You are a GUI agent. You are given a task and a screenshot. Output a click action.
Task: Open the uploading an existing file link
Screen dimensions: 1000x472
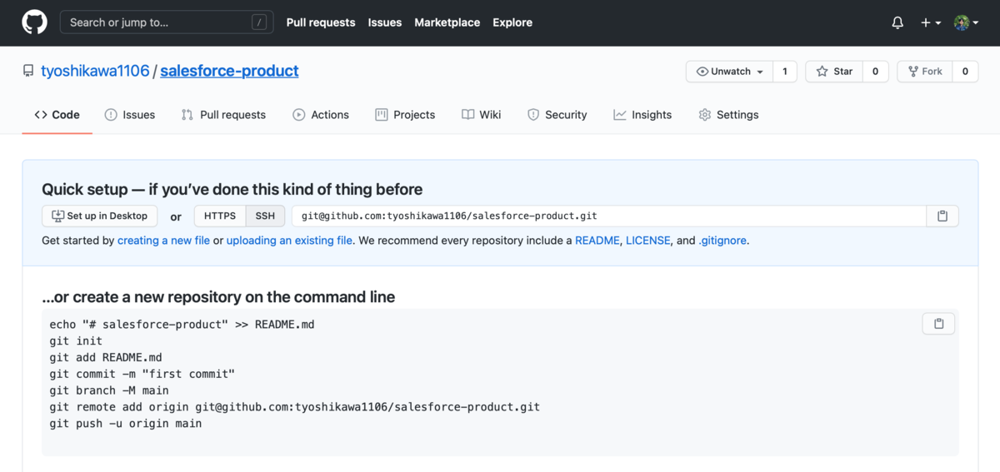(289, 241)
